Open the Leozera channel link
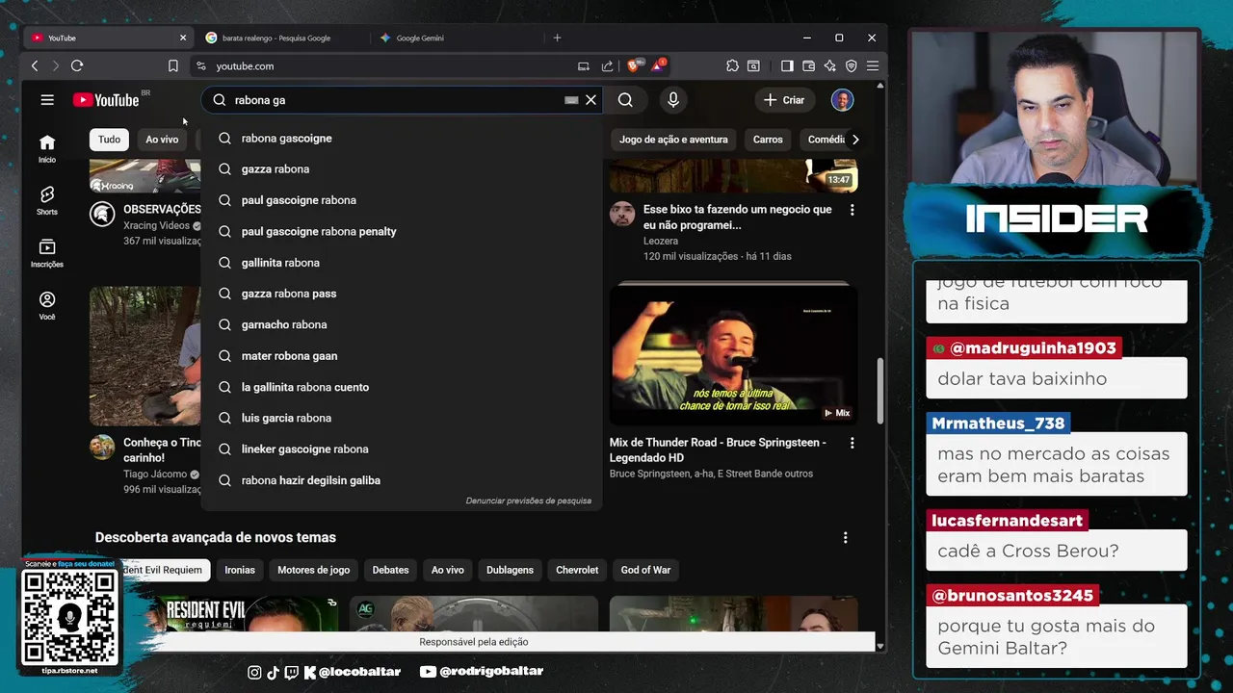This screenshot has width=1233, height=693. point(661,241)
